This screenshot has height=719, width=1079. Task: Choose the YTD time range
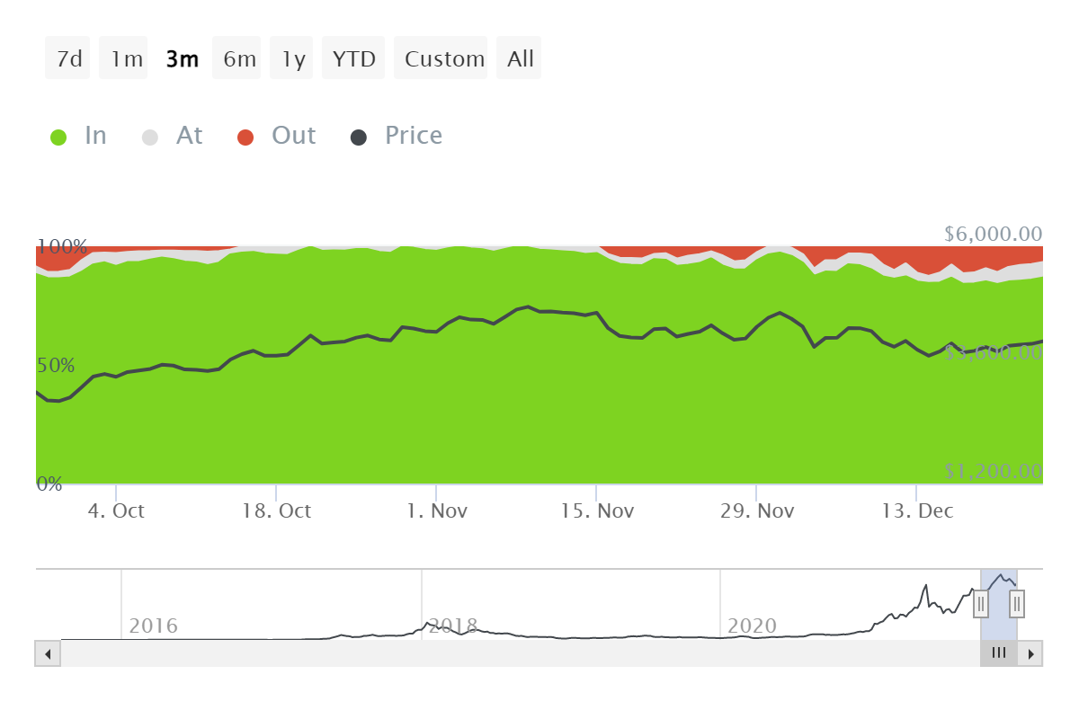[x=354, y=59]
